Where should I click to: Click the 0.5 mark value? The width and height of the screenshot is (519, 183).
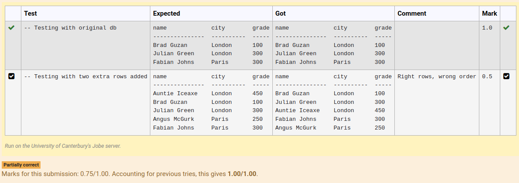click(487, 77)
